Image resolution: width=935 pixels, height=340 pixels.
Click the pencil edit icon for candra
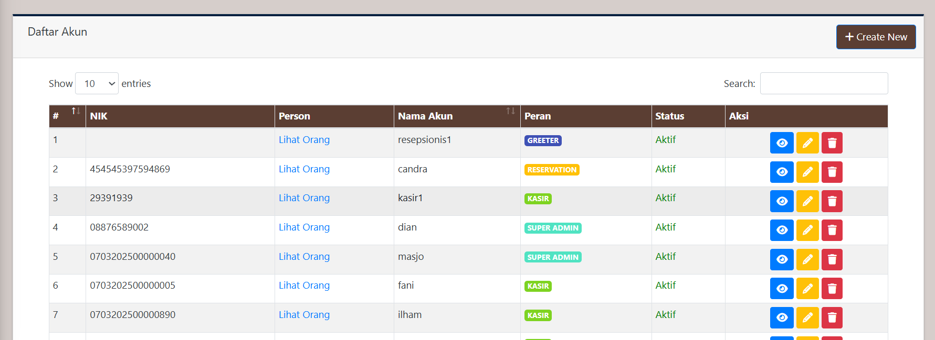(x=807, y=172)
